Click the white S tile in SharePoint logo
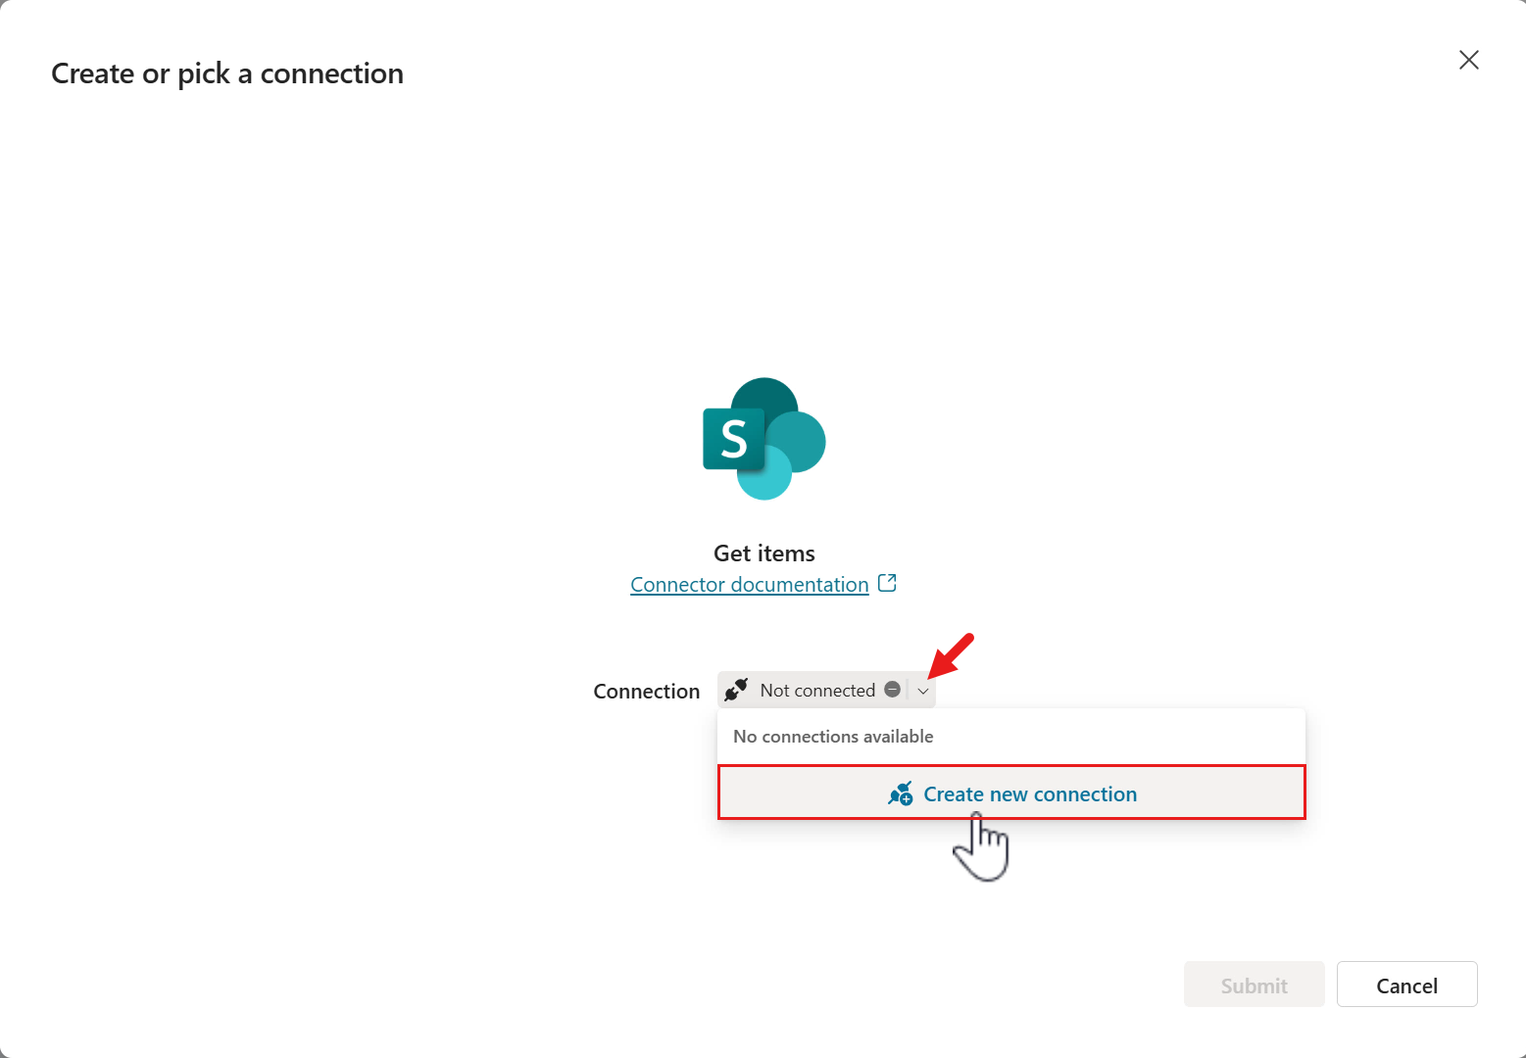The height and width of the screenshot is (1058, 1526). (733, 438)
